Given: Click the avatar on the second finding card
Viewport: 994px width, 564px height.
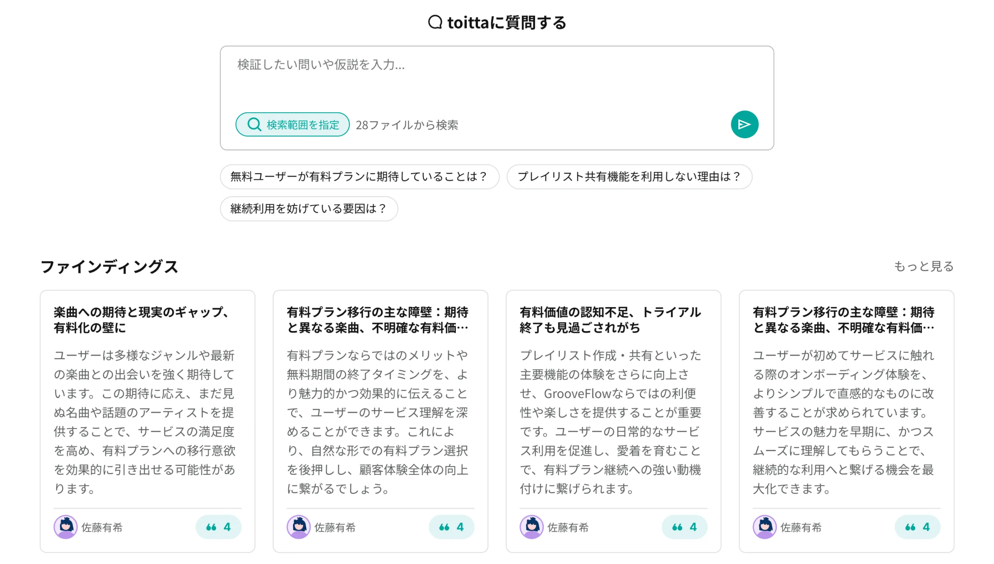Looking at the screenshot, I should pos(298,527).
